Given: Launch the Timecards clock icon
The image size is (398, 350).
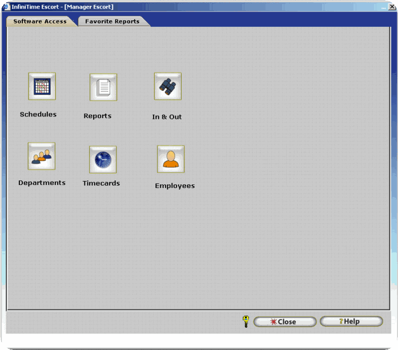Looking at the screenshot, I should pos(103,159).
